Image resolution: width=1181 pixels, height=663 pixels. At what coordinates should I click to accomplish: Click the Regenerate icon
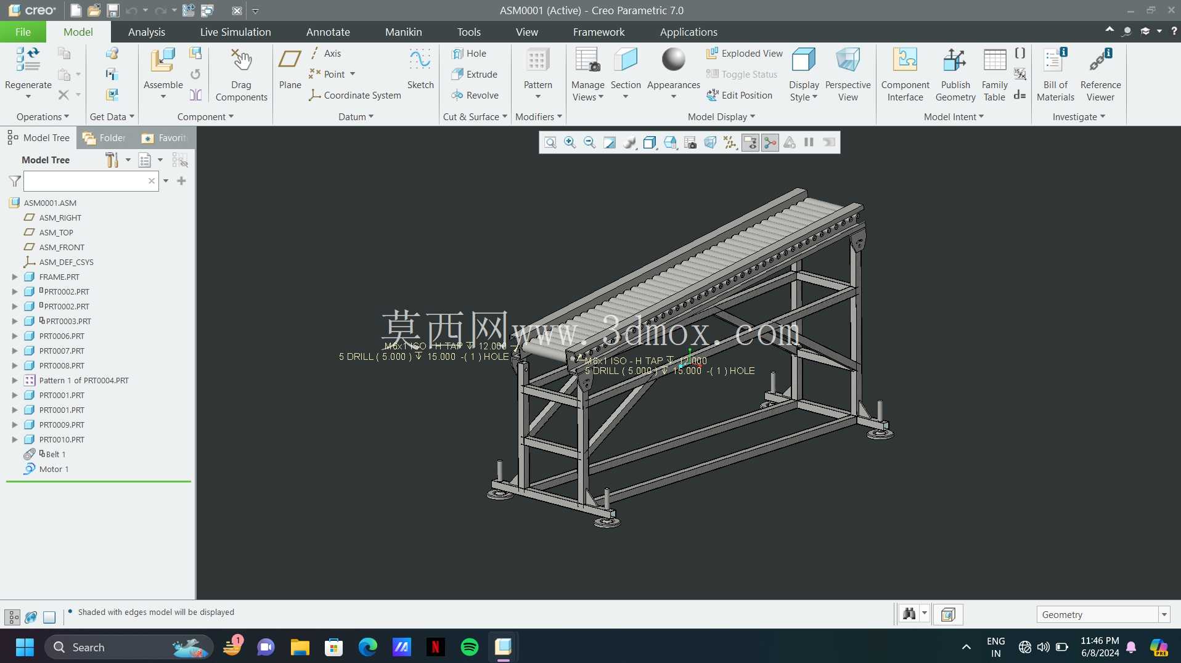[x=28, y=60]
